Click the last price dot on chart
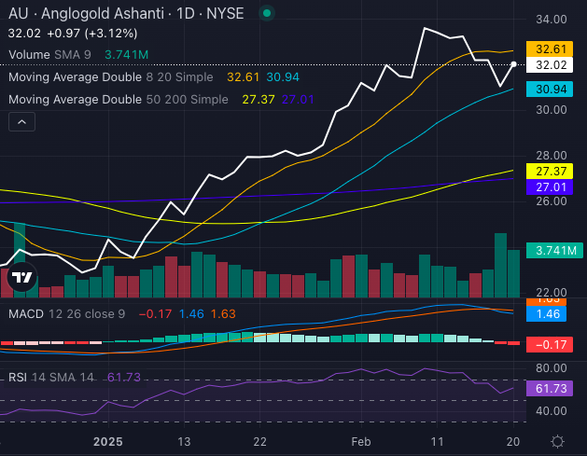 513,64
